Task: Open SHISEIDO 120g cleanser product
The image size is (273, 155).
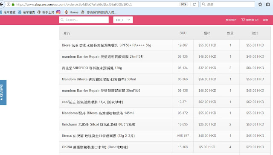Action: [92, 68]
